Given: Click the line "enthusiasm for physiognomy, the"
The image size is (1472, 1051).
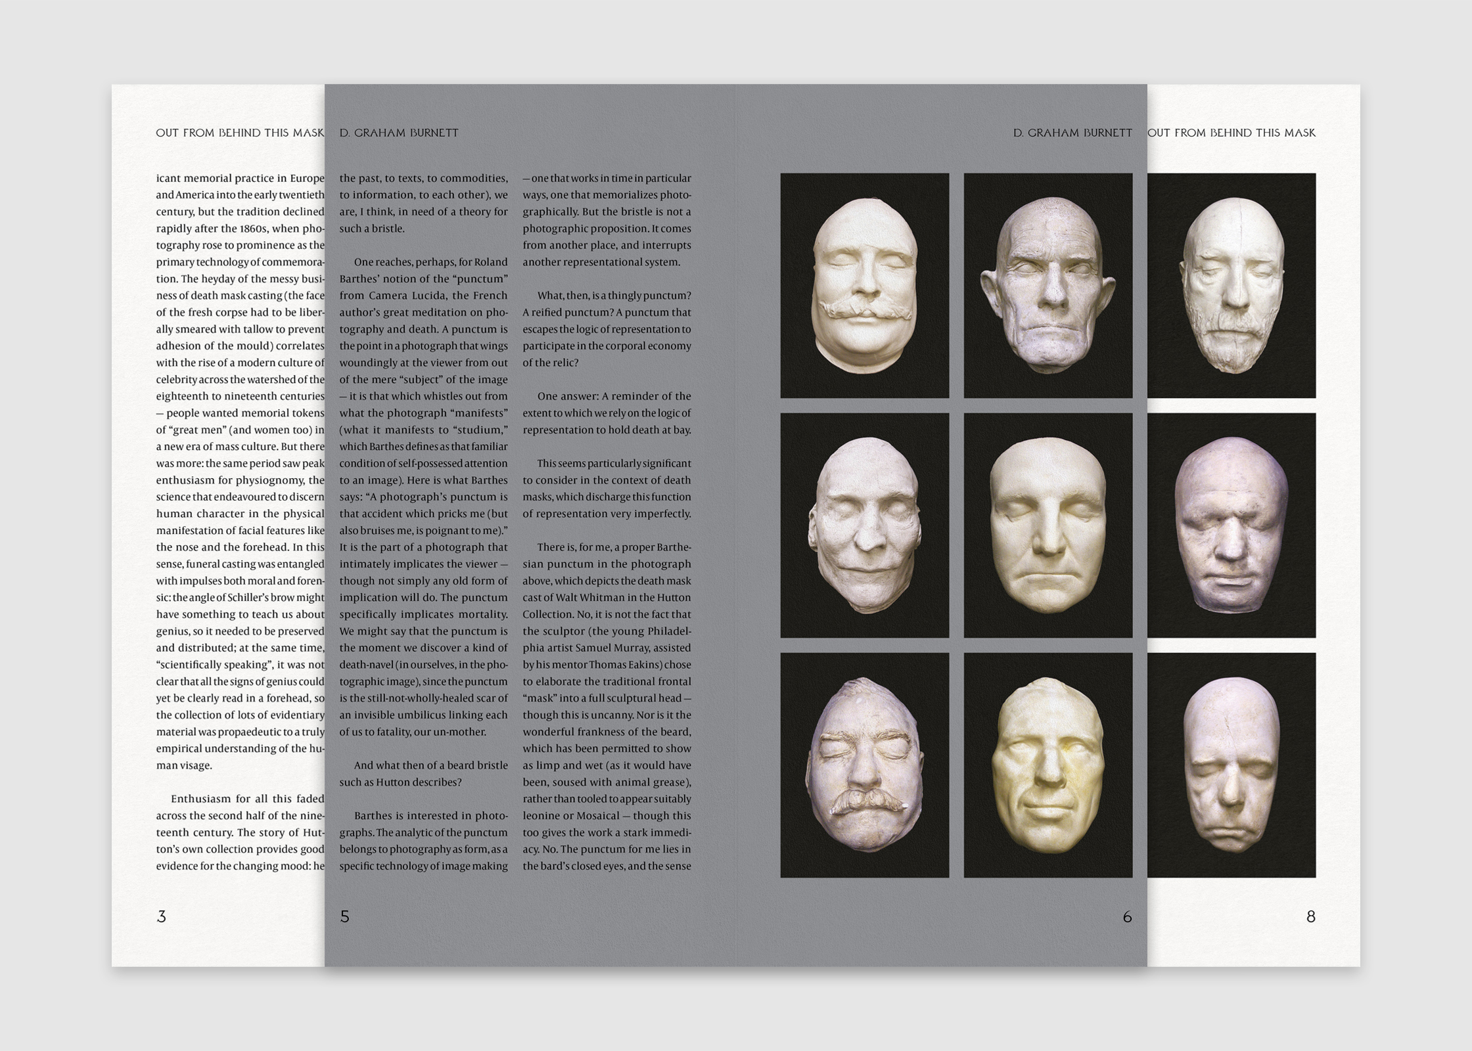Looking at the screenshot, I should [x=240, y=480].
